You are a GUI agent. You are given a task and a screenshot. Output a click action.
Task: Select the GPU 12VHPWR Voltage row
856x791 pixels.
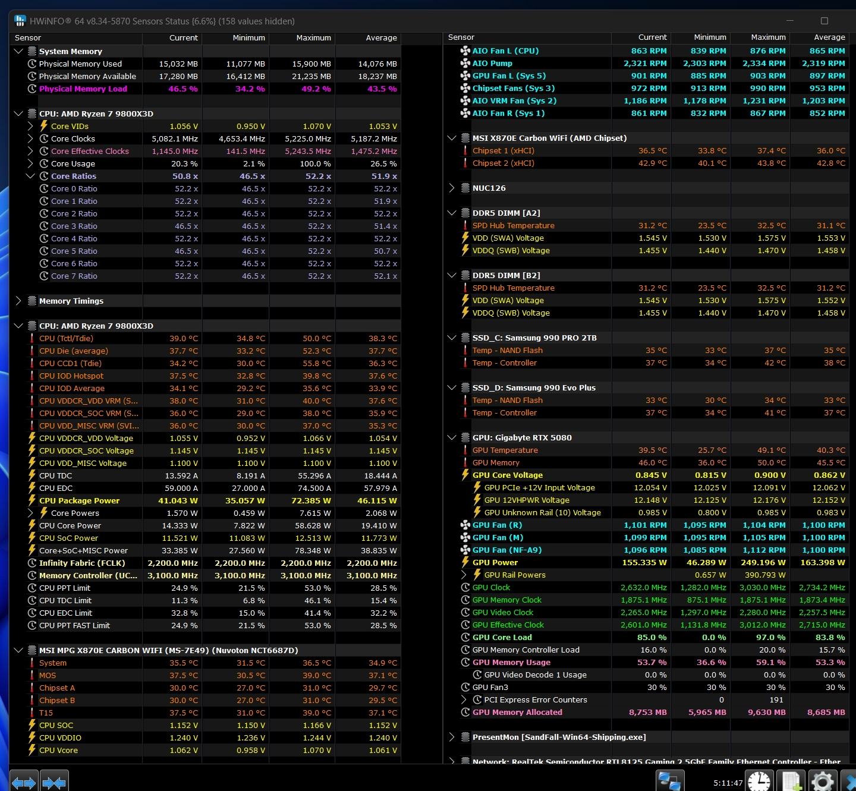[x=646, y=500]
